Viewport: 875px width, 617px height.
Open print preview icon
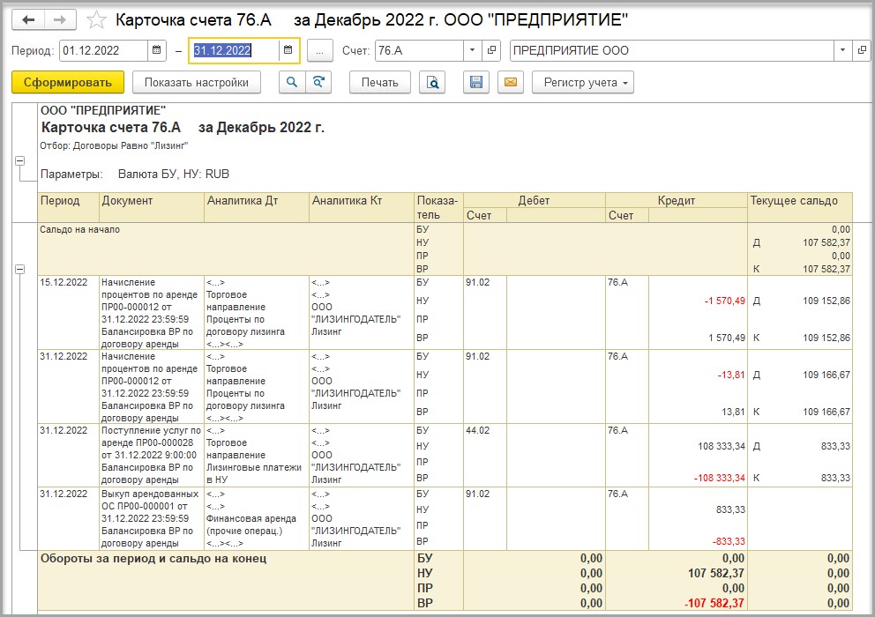pos(432,83)
